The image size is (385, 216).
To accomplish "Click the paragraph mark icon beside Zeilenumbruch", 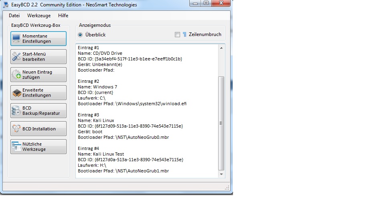I will click(184, 34).
